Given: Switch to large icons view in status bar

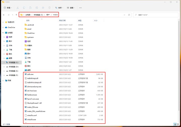Looking at the screenshot, I should (178, 124).
